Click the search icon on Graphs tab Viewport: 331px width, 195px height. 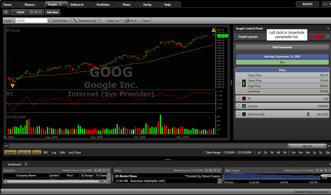61,4
